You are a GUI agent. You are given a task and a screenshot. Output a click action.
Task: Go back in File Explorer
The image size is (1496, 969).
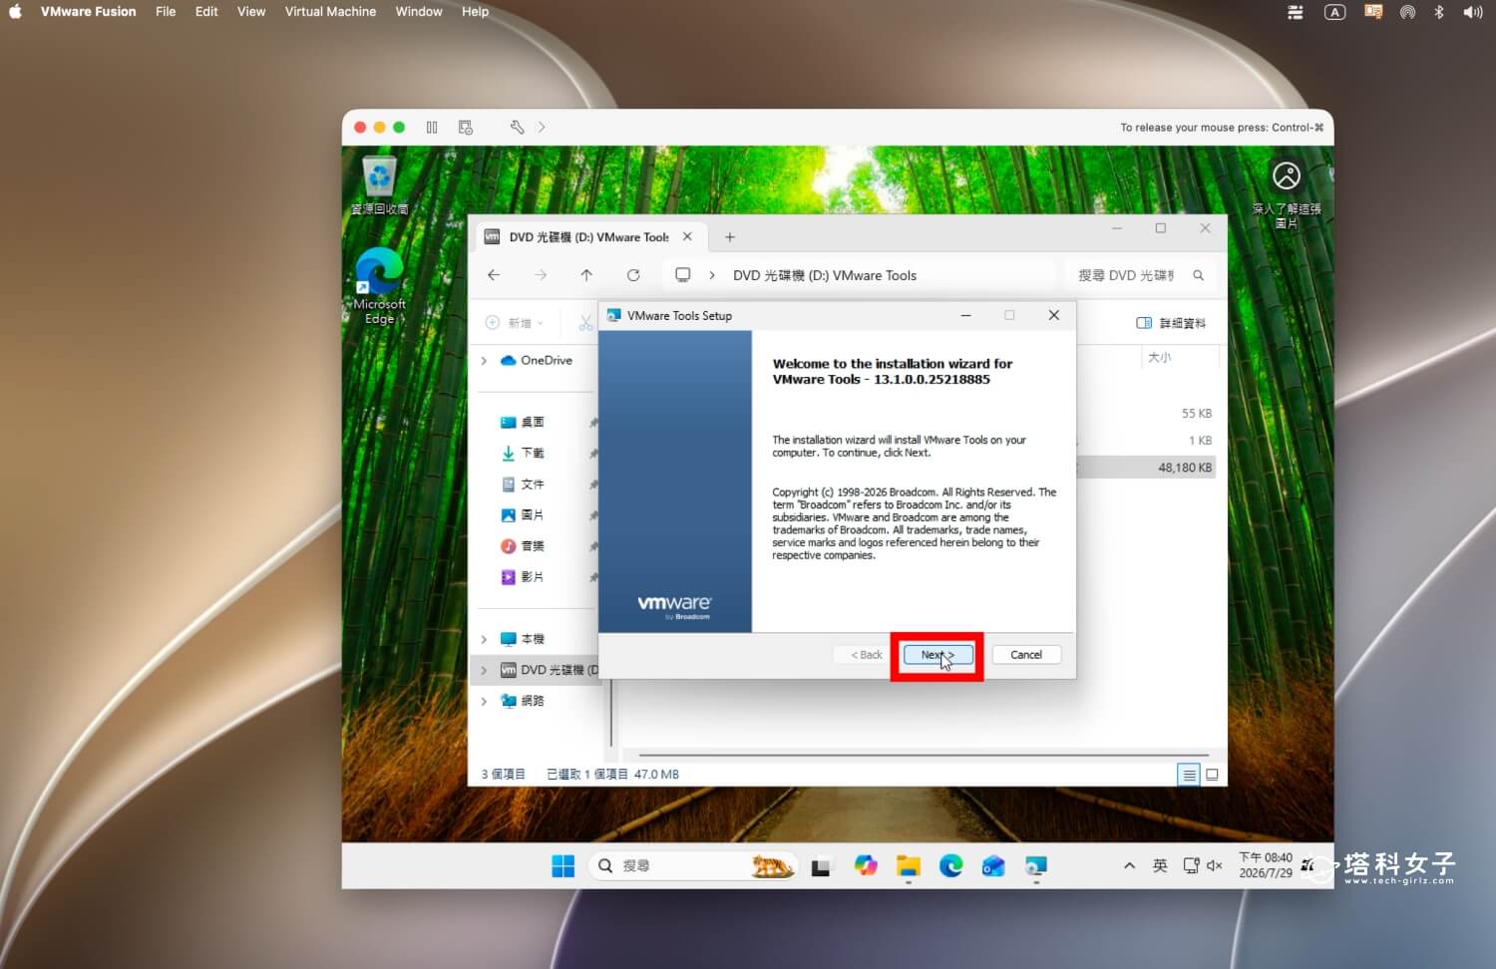tap(494, 275)
